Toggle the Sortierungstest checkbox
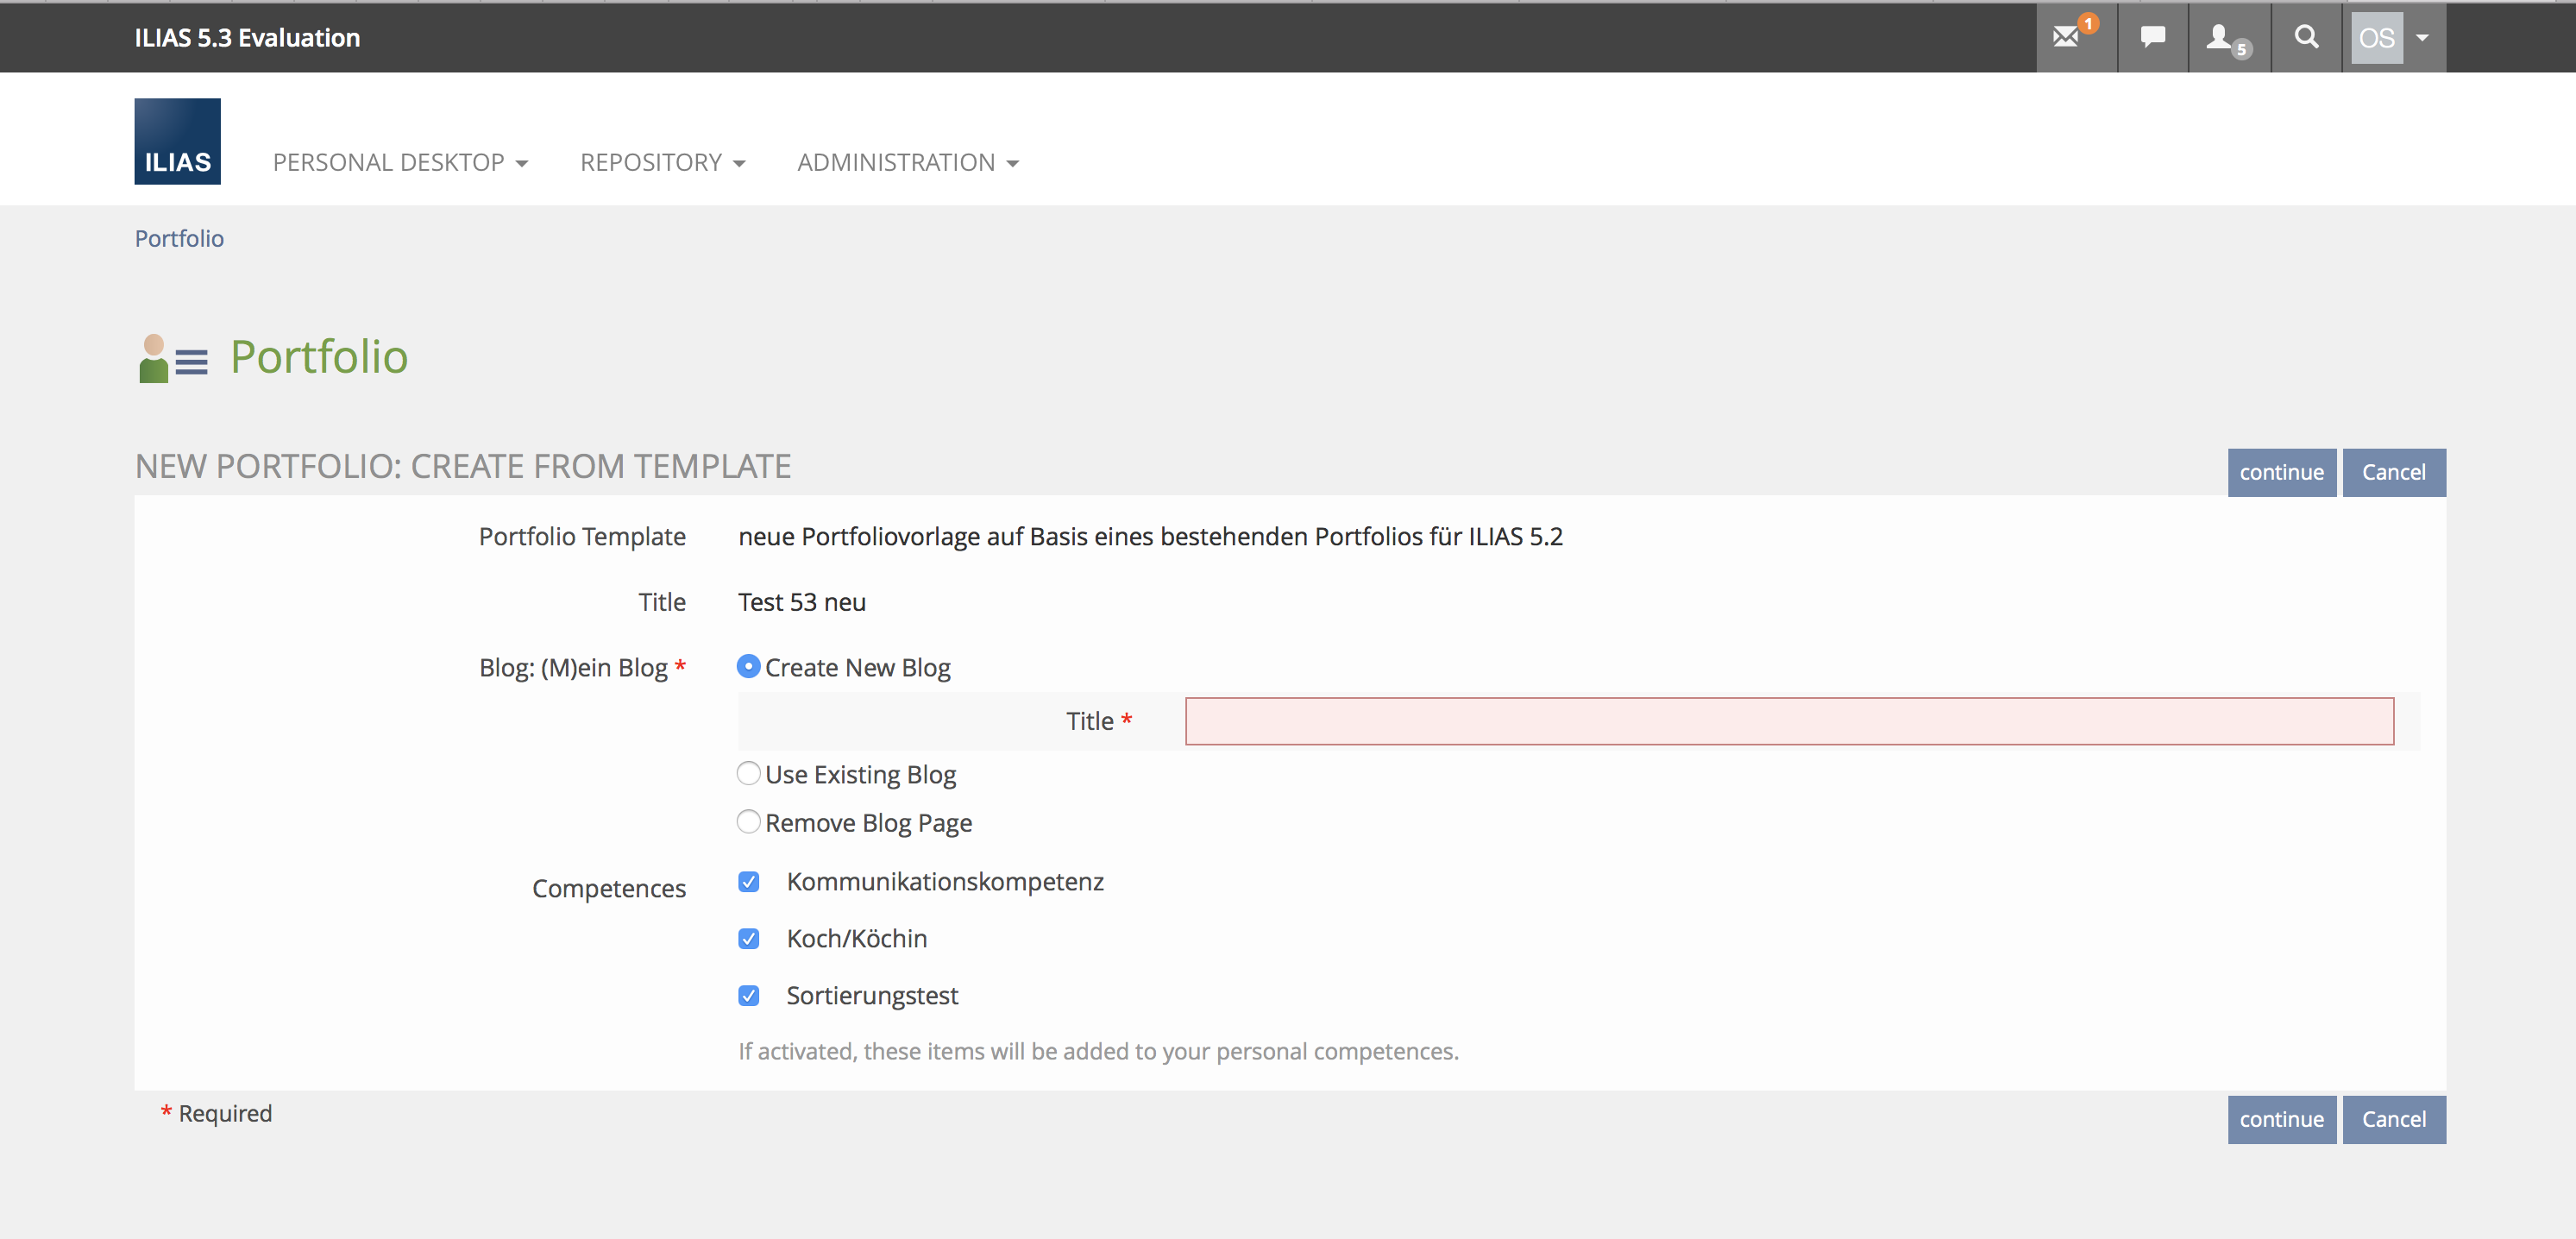 [x=748, y=995]
